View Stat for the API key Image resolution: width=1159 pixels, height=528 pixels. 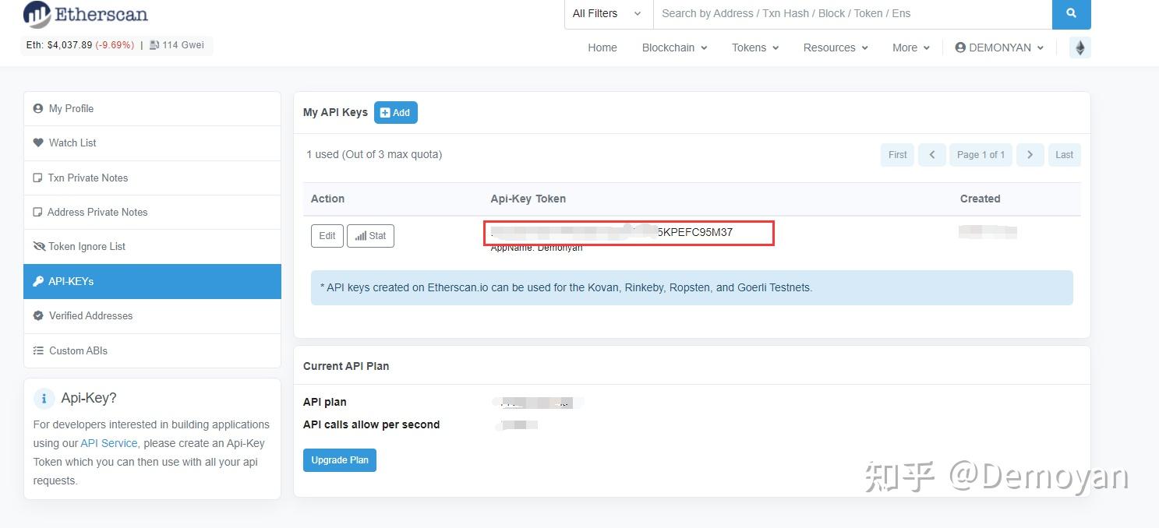click(x=370, y=236)
